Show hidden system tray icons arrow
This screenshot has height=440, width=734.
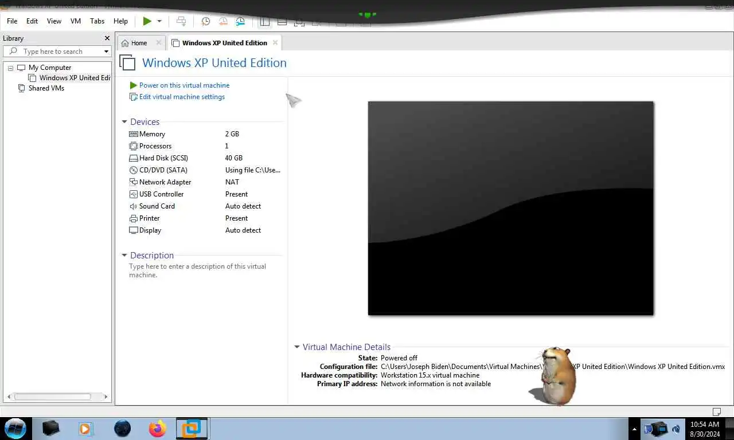[634, 429]
